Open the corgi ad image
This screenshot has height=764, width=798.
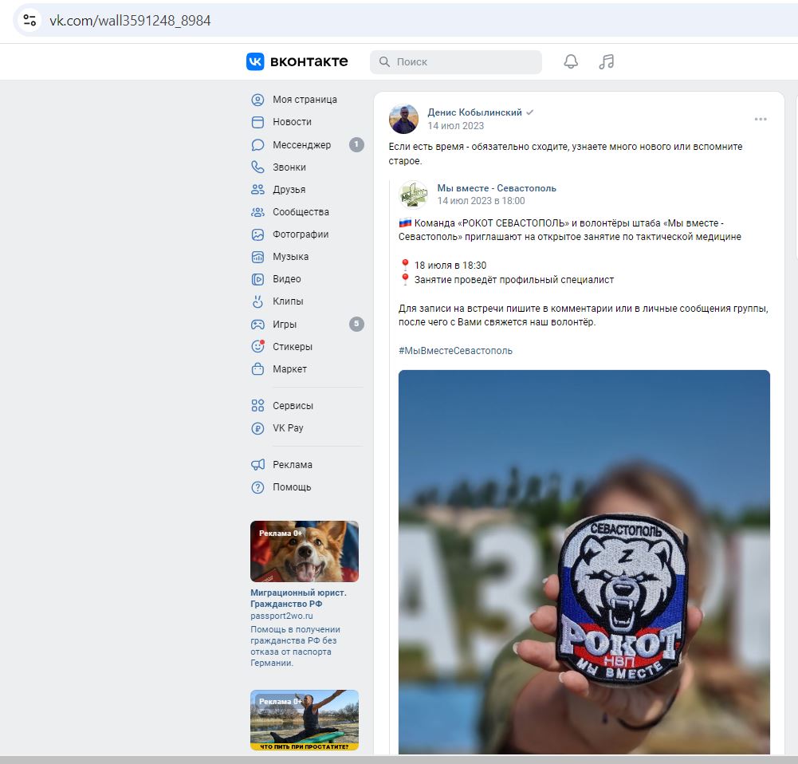(x=305, y=551)
